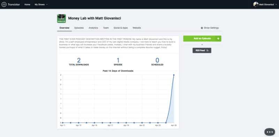Click the Add an Episode button
This screenshot has width=279, height=137.
point(202,39)
